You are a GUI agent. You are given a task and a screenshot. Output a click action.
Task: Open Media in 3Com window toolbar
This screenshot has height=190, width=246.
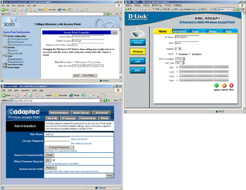(62, 10)
